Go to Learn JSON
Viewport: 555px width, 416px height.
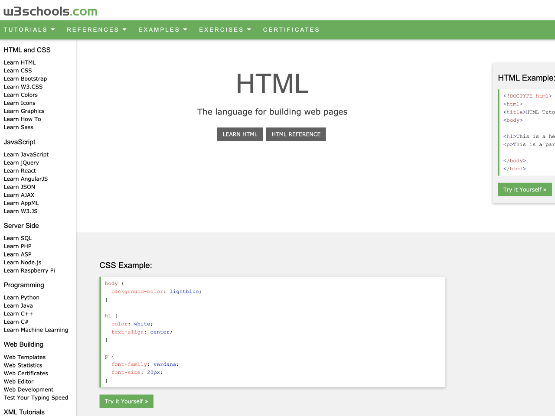click(x=20, y=187)
